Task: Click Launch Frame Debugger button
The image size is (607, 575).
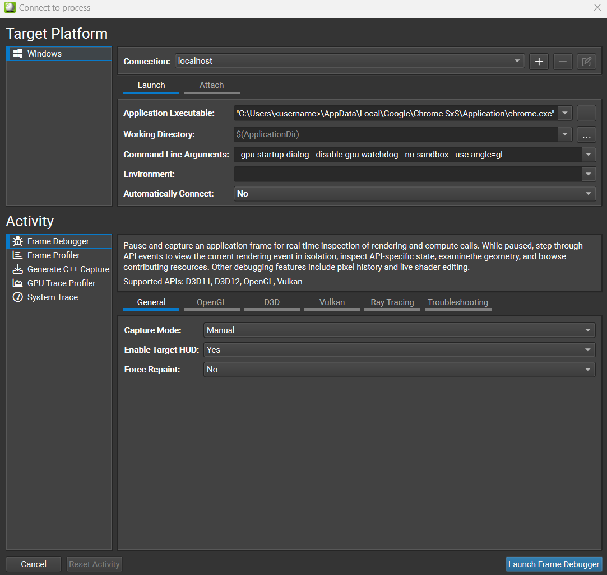Action: click(554, 564)
